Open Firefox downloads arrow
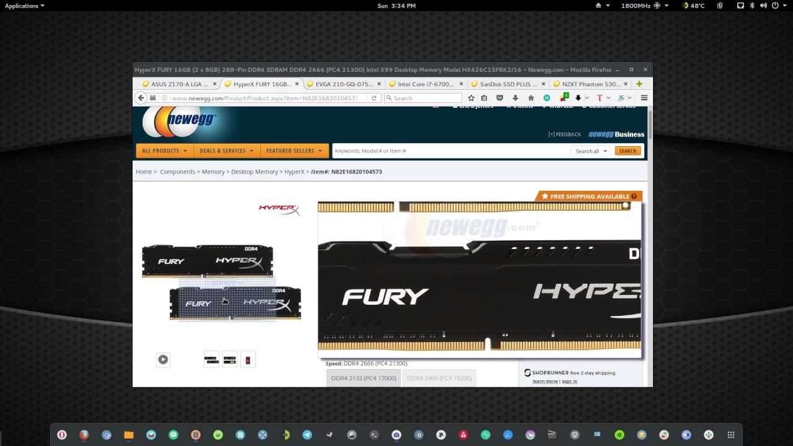Screen dimensions: 793x446 coord(515,98)
